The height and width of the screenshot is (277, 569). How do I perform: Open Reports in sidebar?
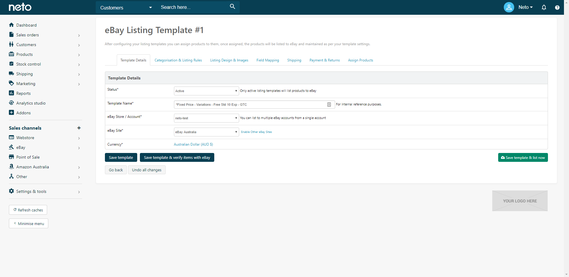(x=23, y=93)
